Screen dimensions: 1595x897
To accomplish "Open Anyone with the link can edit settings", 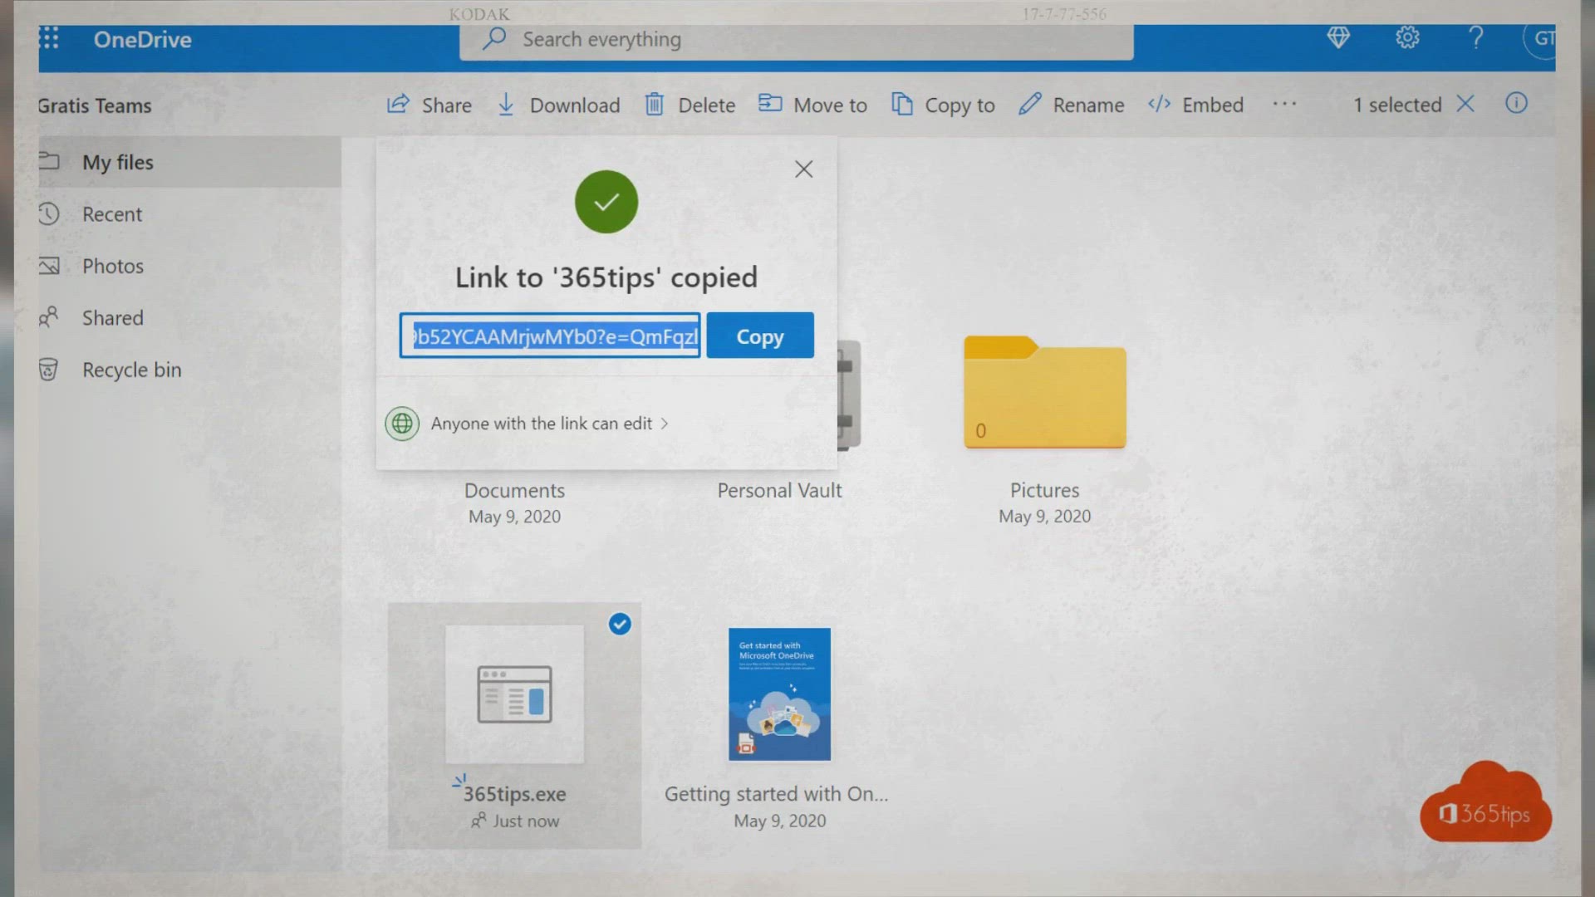I will [x=549, y=424].
